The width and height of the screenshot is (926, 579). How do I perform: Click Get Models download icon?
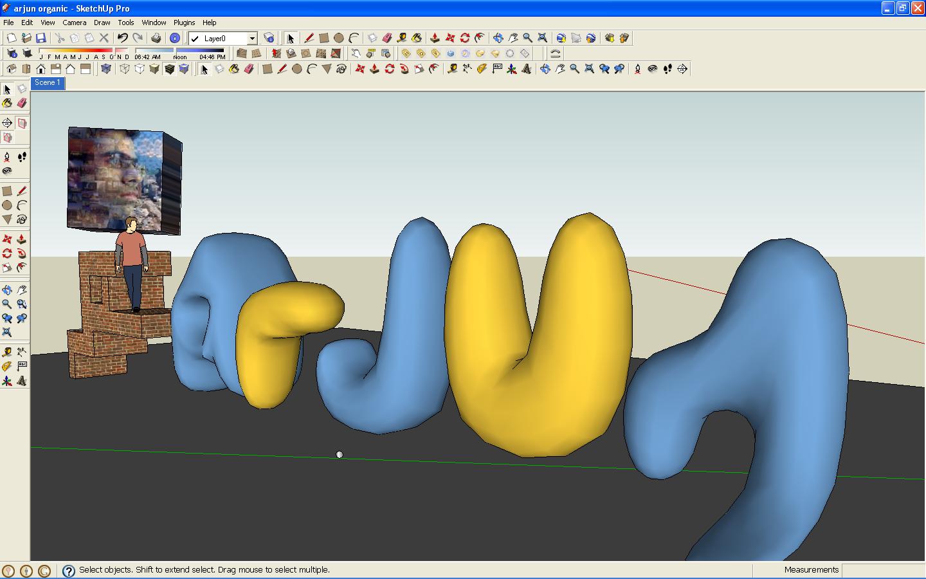(610, 38)
